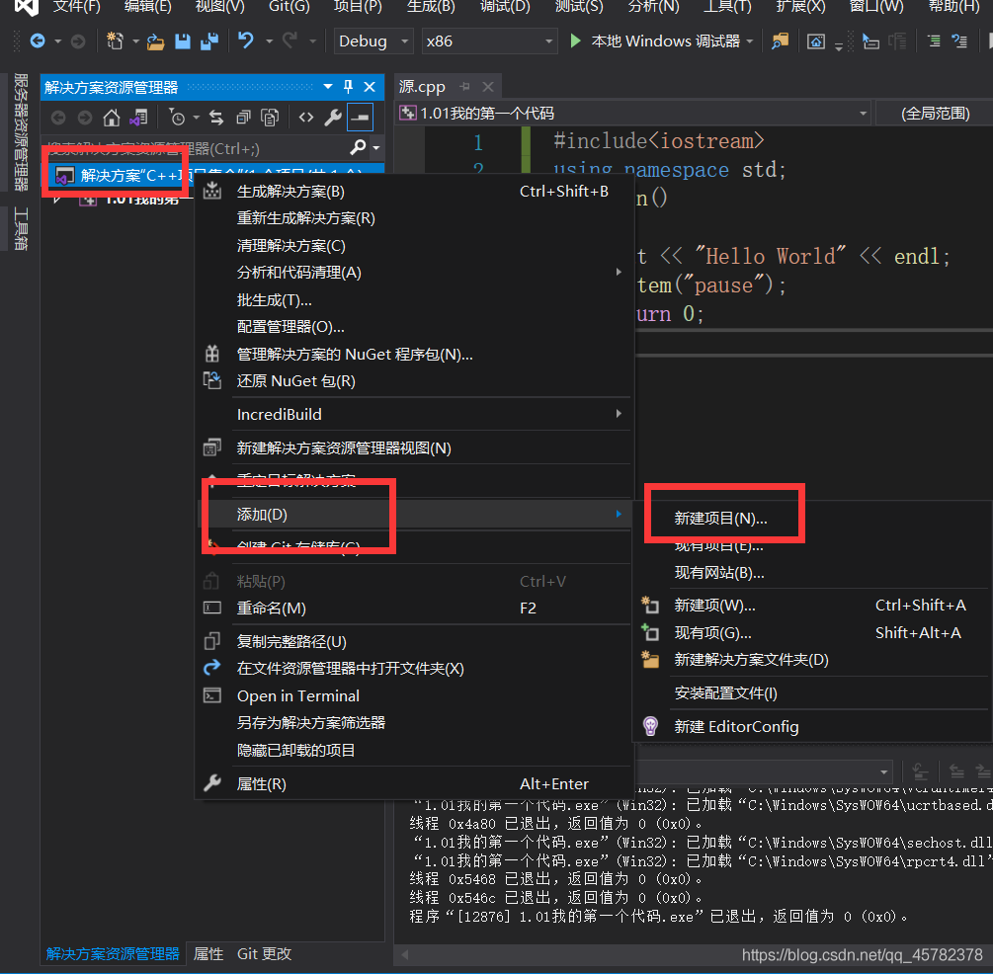Click the Undo arrow in toolbar
The height and width of the screenshot is (974, 993).
246,41
